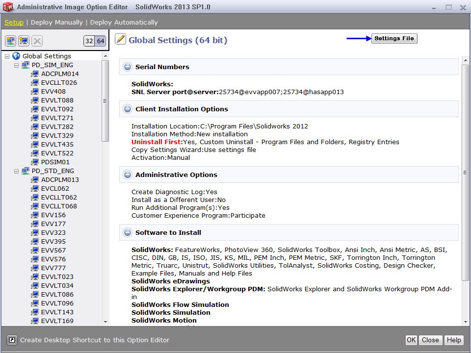
Task: Click the computer icon next to EVV323
Action: (35, 232)
